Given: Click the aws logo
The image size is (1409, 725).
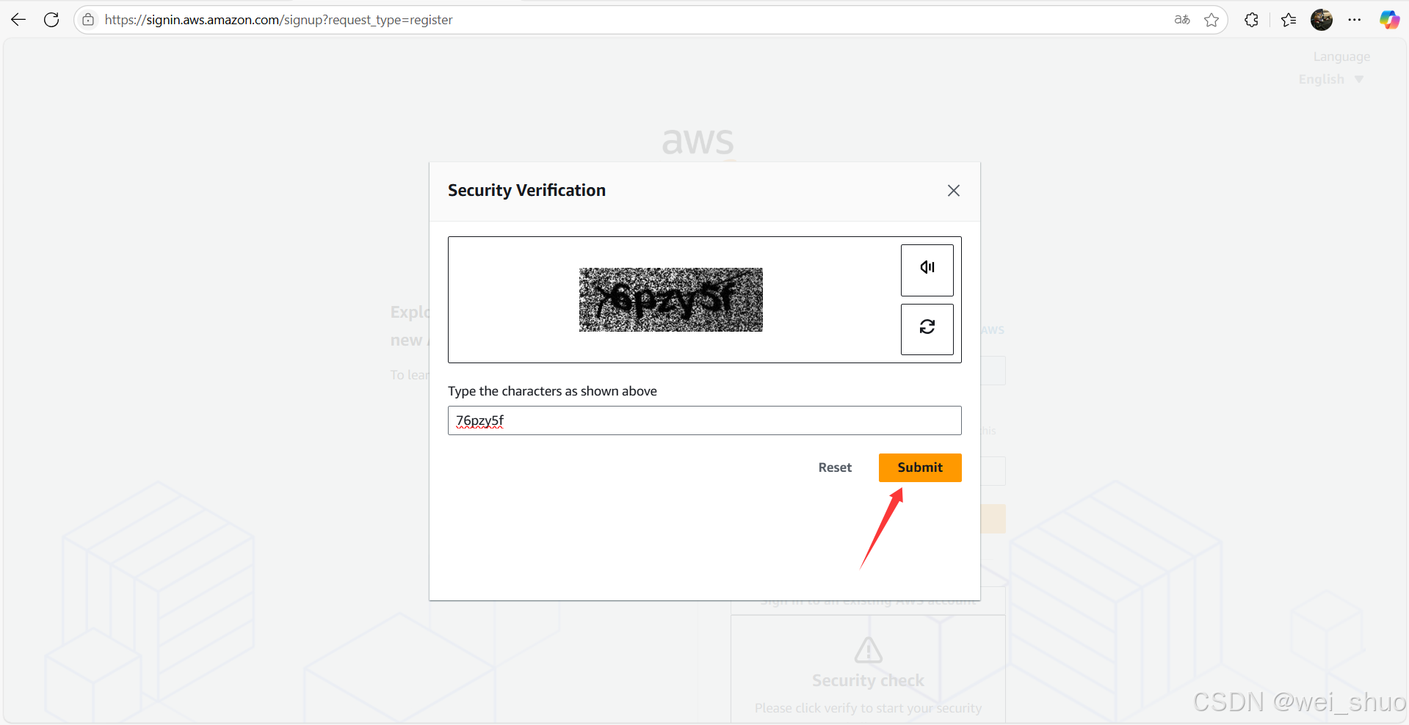Looking at the screenshot, I should [698, 140].
